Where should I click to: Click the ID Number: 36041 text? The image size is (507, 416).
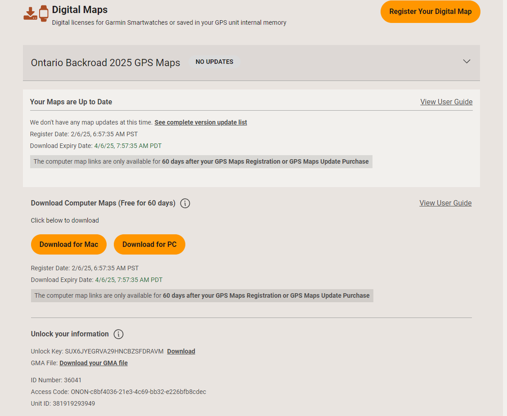pos(56,380)
